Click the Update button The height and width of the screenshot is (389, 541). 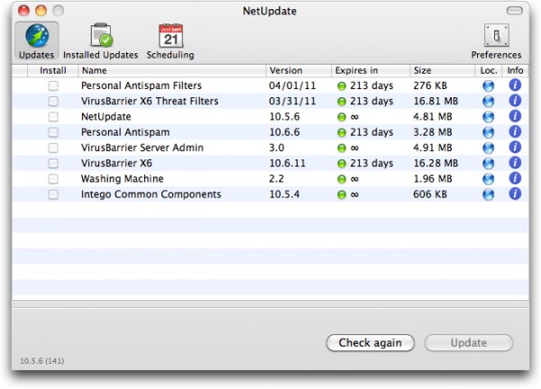click(469, 343)
